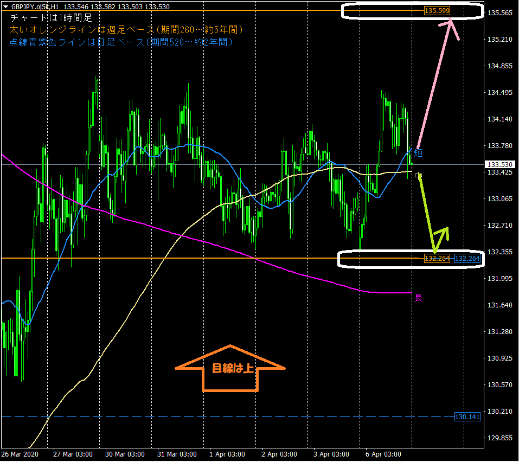Select the blue 日足ベース text label
The image size is (519, 462).
(121, 42)
